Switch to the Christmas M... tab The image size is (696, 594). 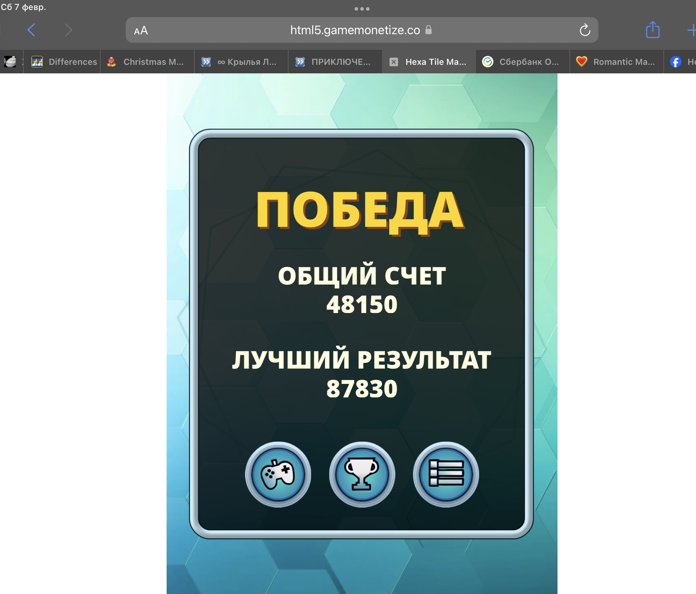(x=147, y=62)
